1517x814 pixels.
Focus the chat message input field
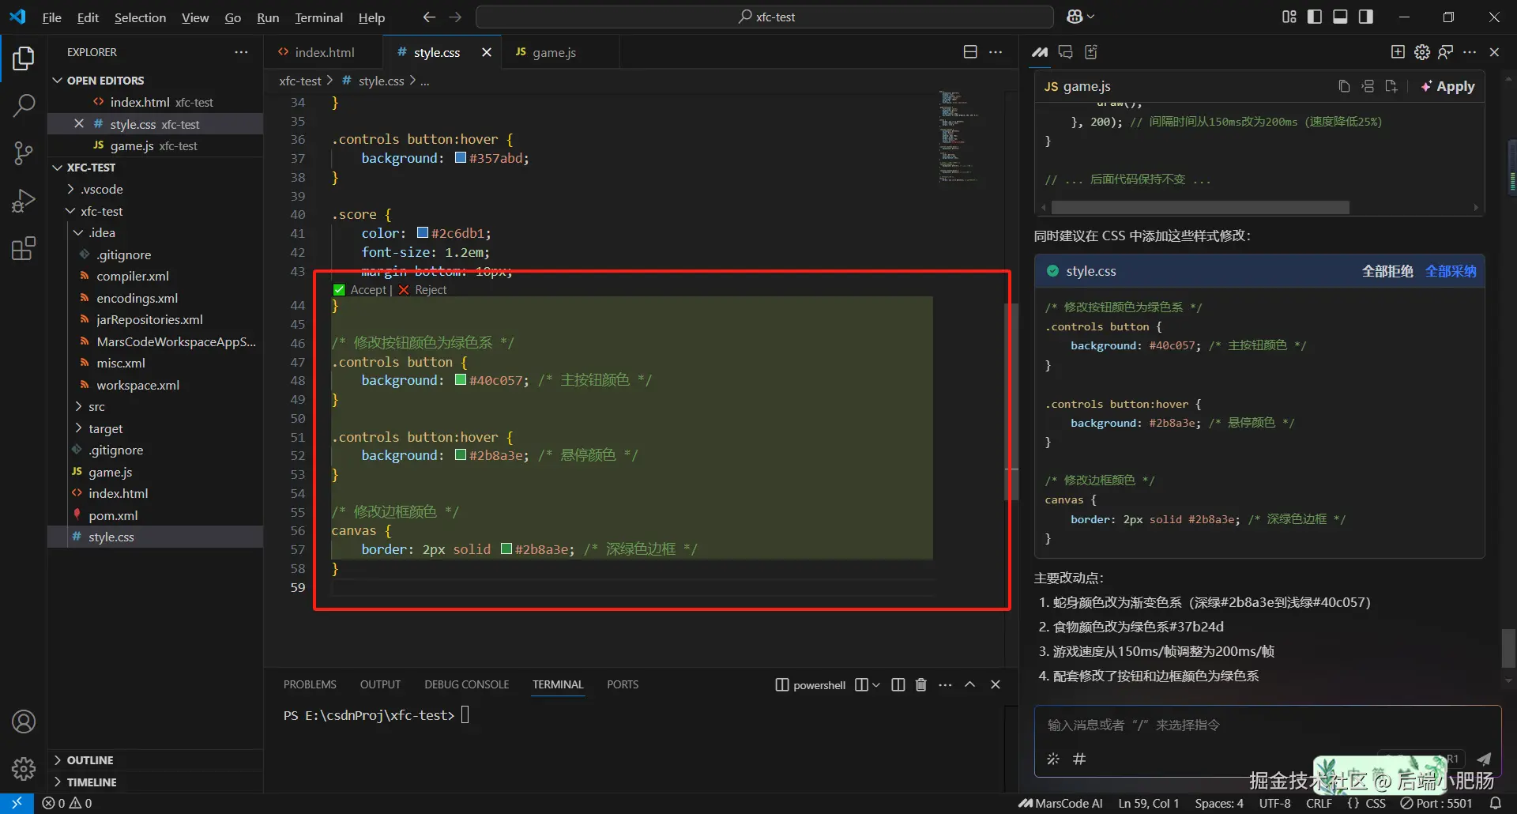point(1267,725)
